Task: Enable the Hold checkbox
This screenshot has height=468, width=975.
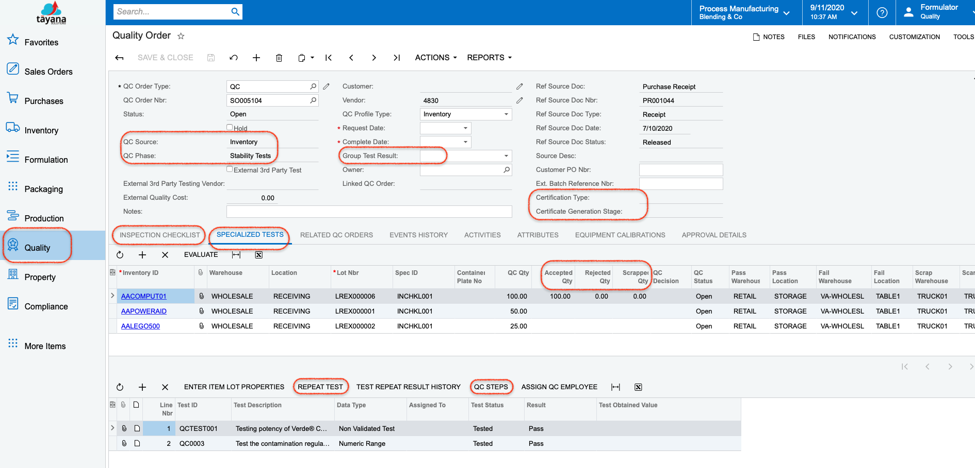Action: coord(230,127)
